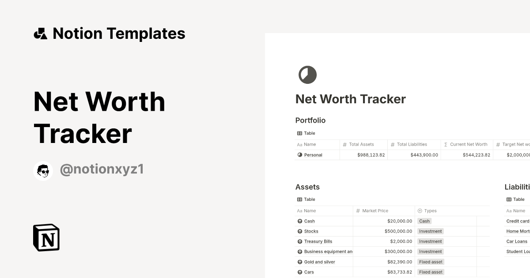Open the @notionxyz1 profile link
Image resolution: width=530 pixels, height=278 pixels.
tap(102, 169)
